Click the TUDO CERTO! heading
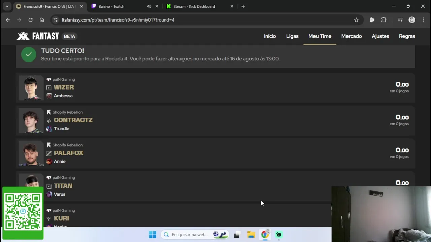 pyautogui.click(x=63, y=51)
